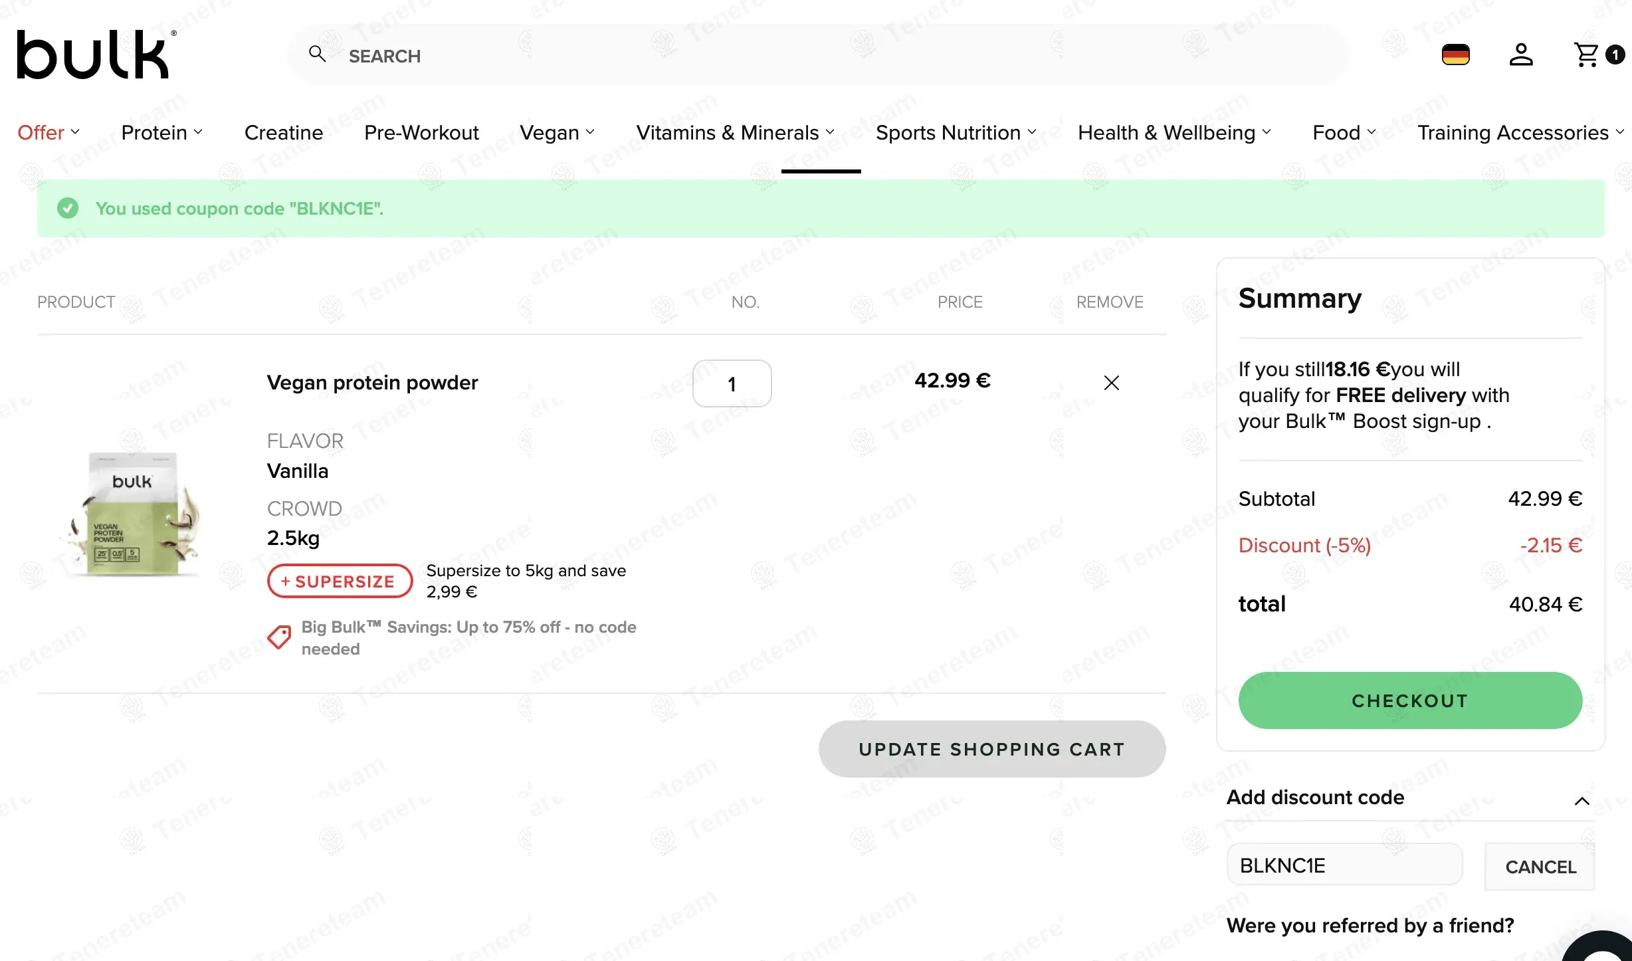The height and width of the screenshot is (961, 1632).
Task: Click the search magnifier icon
Action: (x=317, y=54)
